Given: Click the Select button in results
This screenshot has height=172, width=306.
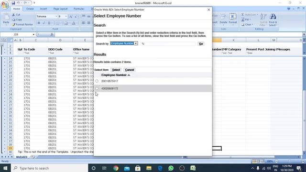Looking at the screenshot, I should pyautogui.click(x=116, y=70).
